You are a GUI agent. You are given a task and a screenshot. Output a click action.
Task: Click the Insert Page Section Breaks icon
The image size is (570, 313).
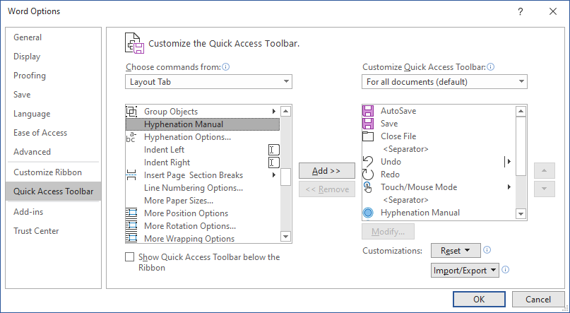[x=131, y=175]
